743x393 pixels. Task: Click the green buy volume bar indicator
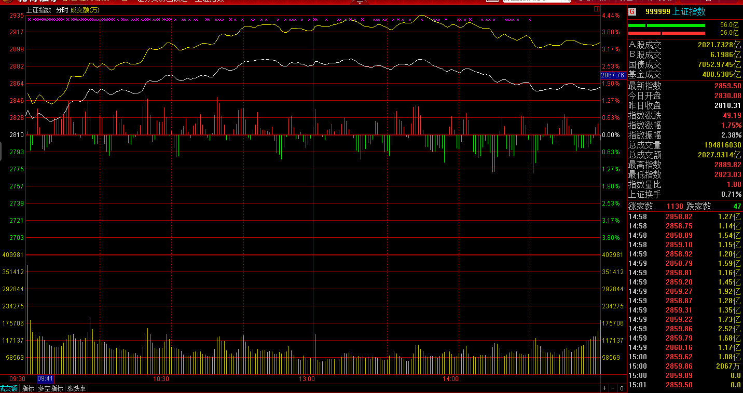pyautogui.click(x=667, y=25)
